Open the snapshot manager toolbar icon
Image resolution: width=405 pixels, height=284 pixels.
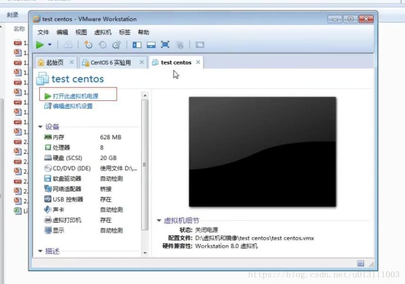117,45
